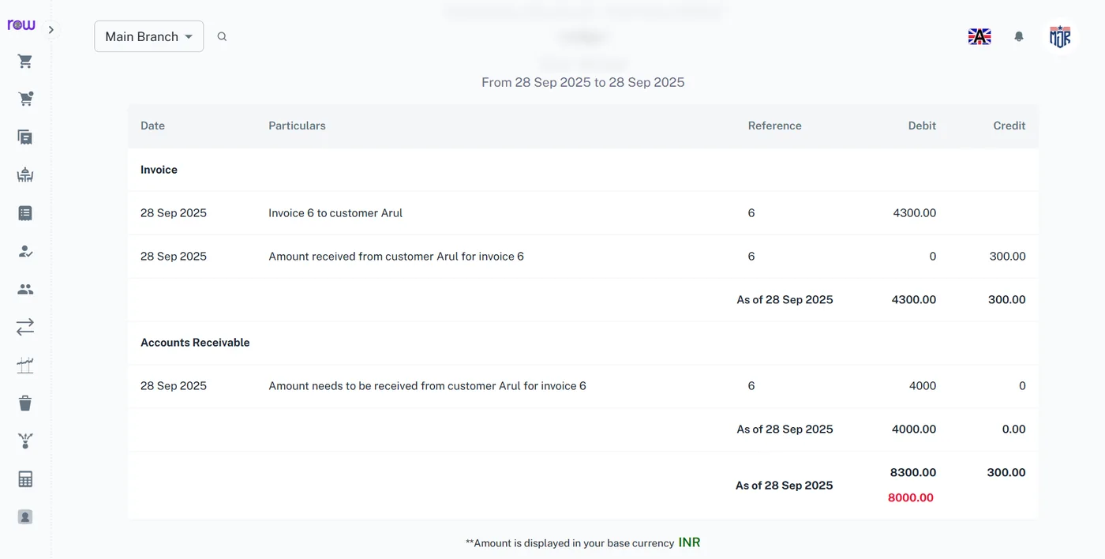1105x559 pixels.
Task: Open the chart graph sidebar icon
Action: click(x=25, y=365)
